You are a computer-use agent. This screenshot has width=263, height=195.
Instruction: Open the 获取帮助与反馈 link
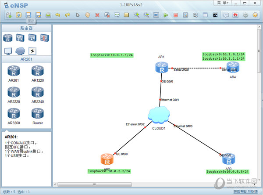click(x=245, y=191)
